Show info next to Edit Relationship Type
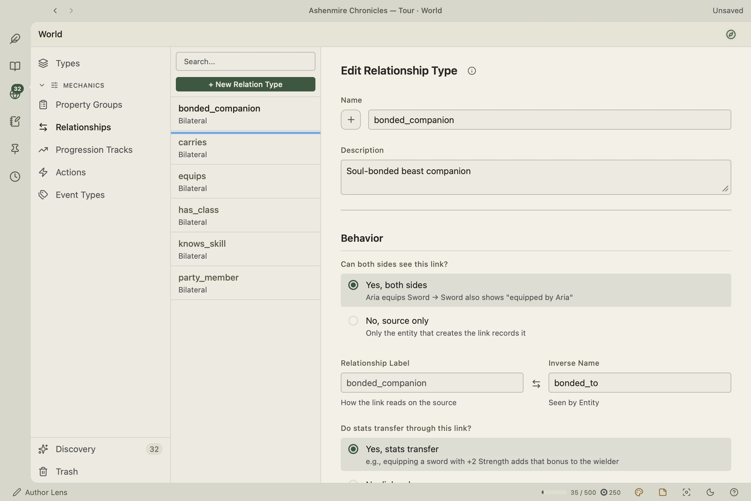The height and width of the screenshot is (501, 751). [x=472, y=71]
